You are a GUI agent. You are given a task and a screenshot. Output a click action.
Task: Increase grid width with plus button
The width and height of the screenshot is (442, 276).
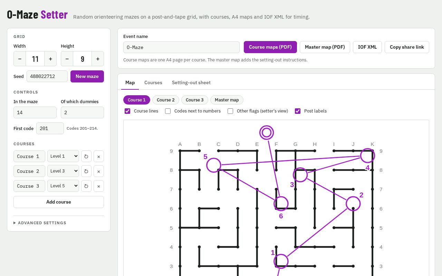(x=50, y=59)
